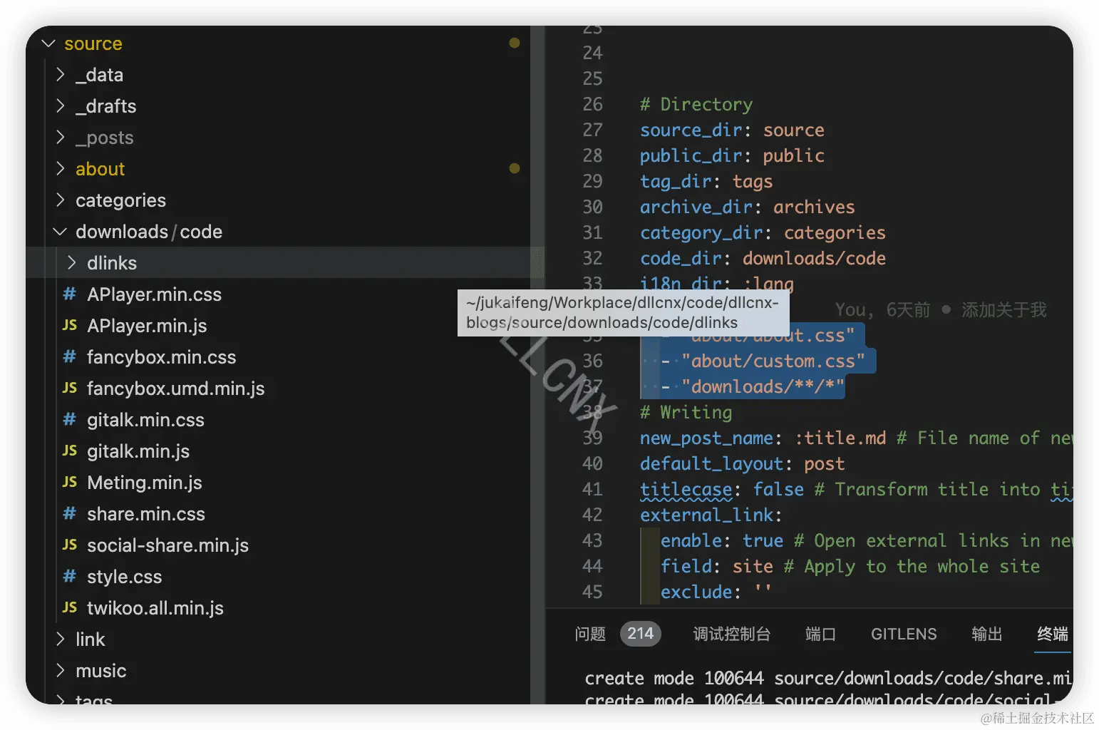Click the GitLens blame annotation 添加关于我
The height and width of the screenshot is (730, 1099).
(1004, 309)
